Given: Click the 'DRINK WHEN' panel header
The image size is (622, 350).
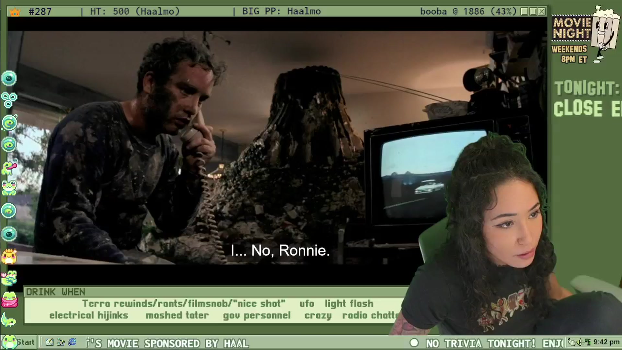Looking at the screenshot, I should point(56,292).
